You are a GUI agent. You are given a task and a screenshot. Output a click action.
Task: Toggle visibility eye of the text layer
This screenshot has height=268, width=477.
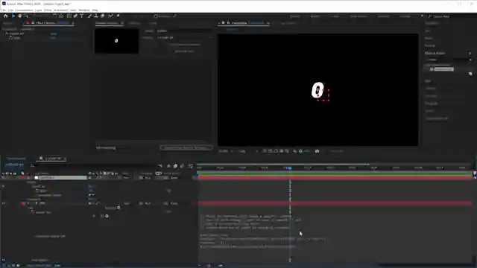(3, 203)
